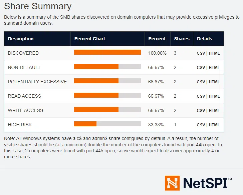Click the Percent Chart column header
The image size is (243, 195).
coord(89,39)
